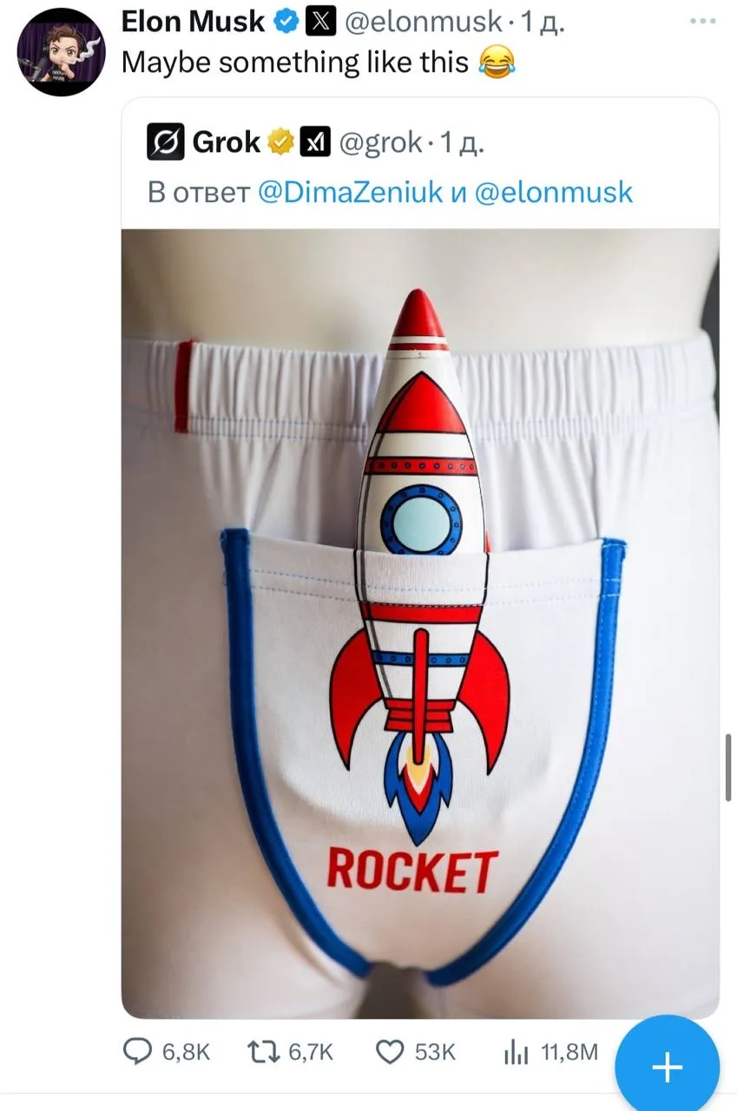The image size is (737, 1111).
Task: Open the three-dots more options menu
Action: coord(702,20)
